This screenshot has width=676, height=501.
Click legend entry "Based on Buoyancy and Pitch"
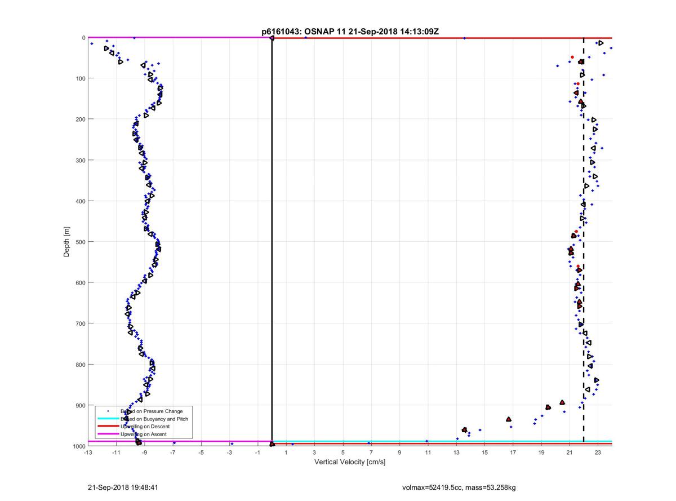154,419
